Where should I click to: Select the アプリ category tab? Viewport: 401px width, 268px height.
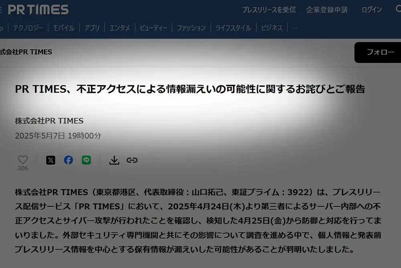[x=92, y=28]
